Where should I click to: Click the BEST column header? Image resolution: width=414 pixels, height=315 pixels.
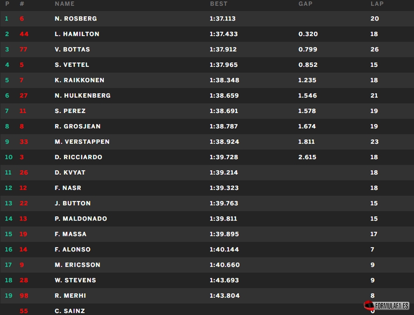pos(219,4)
